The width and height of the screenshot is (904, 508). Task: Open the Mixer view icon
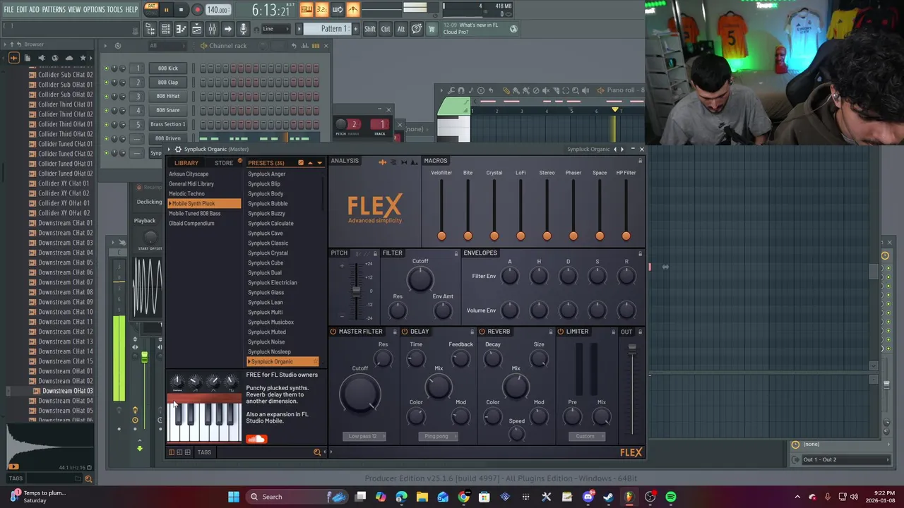click(212, 29)
